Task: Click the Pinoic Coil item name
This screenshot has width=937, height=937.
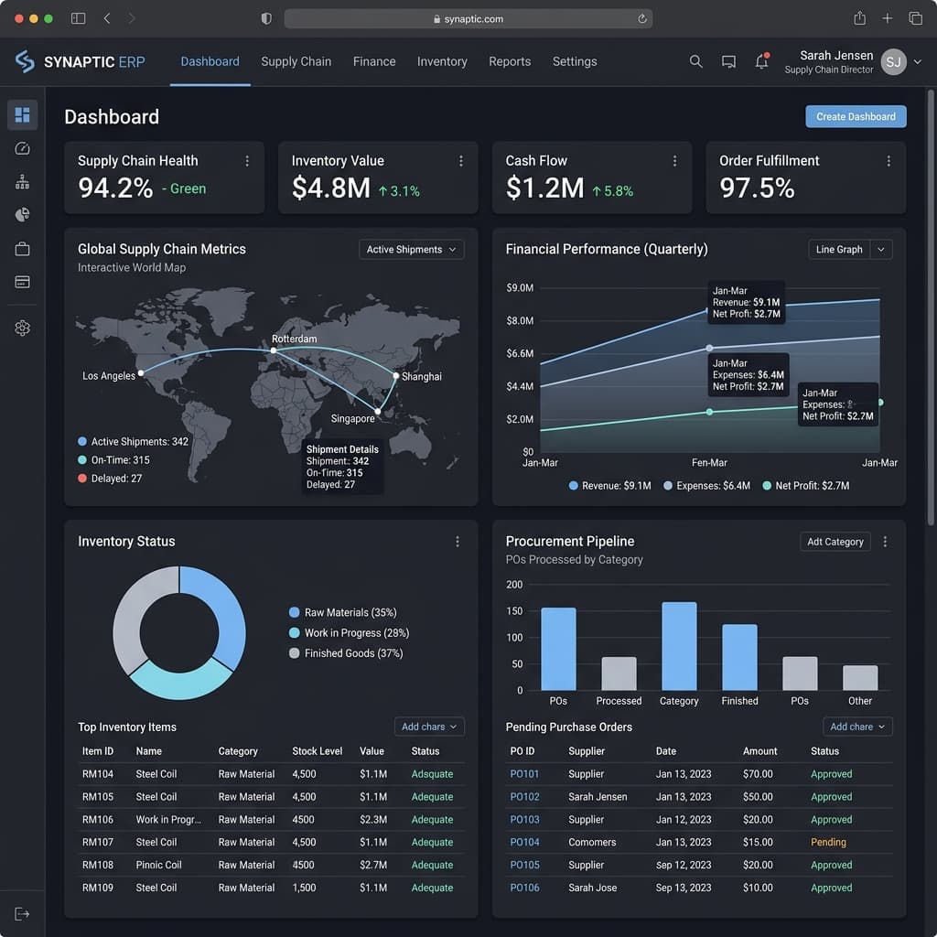Action: coord(158,865)
